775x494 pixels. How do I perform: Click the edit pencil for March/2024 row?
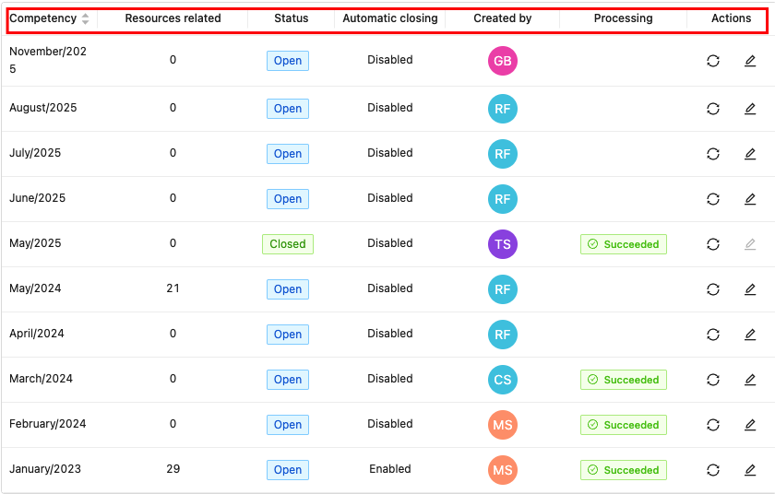(x=750, y=380)
